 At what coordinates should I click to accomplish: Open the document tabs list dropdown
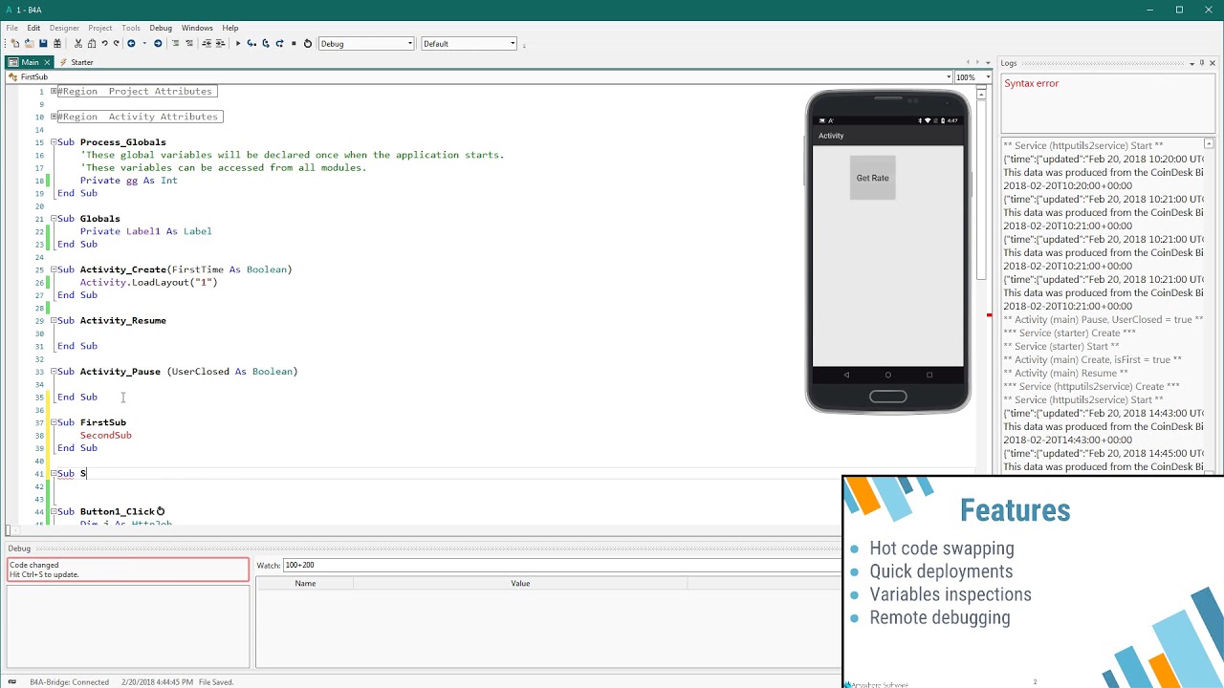[x=987, y=63]
